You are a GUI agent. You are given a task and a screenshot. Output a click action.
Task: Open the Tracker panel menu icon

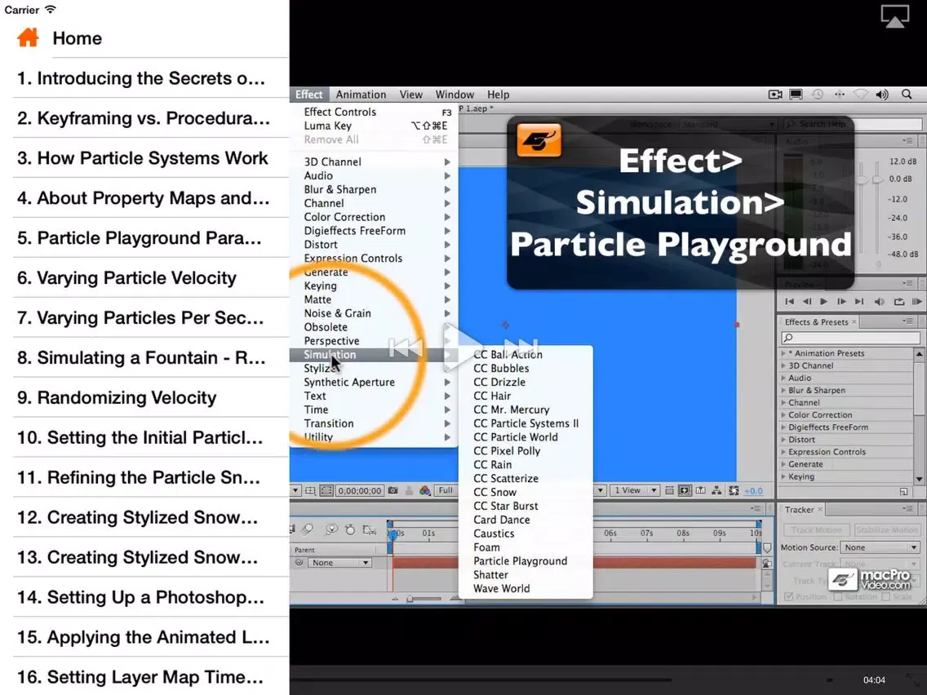[x=907, y=509]
